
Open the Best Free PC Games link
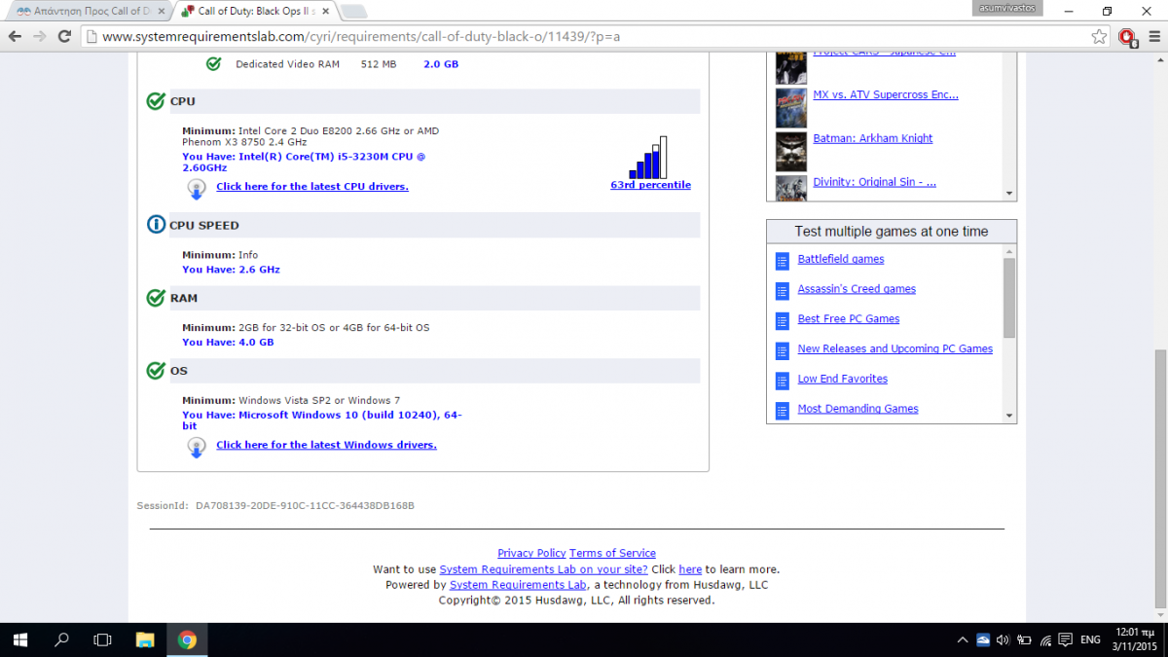tap(849, 319)
